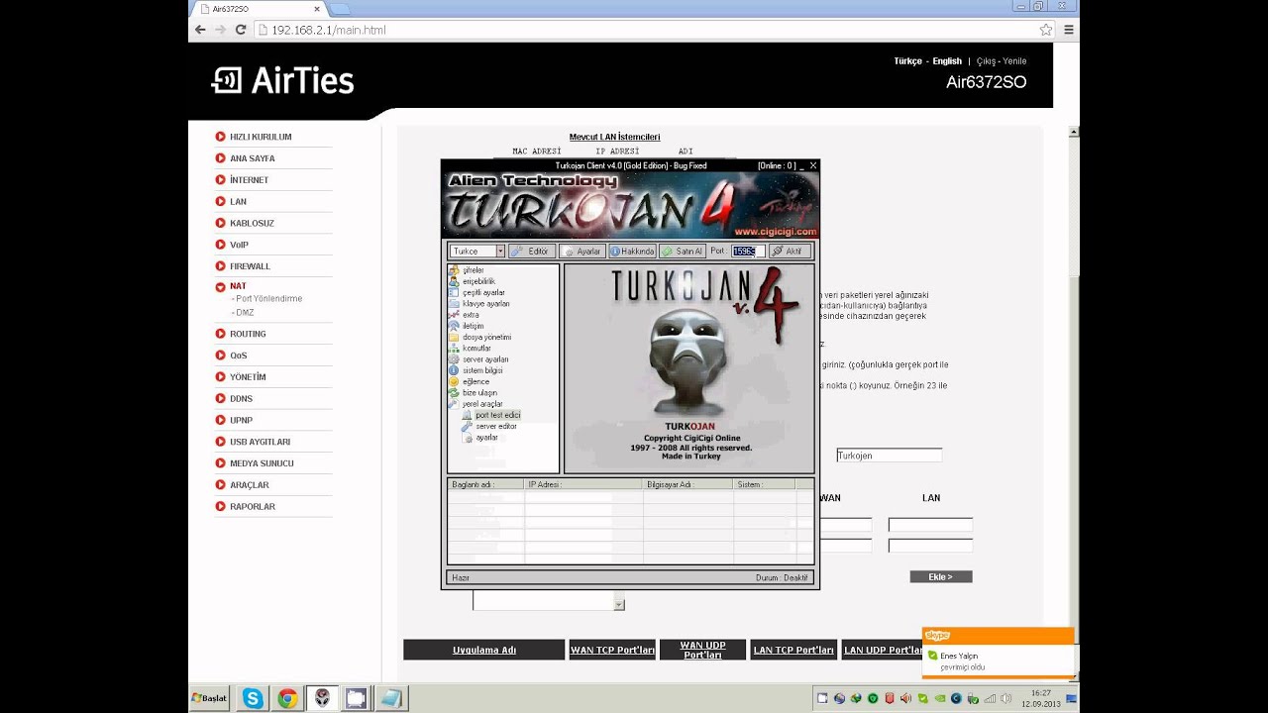Click IP Adresi column header
This screenshot has height=713, width=1268.
(583, 484)
